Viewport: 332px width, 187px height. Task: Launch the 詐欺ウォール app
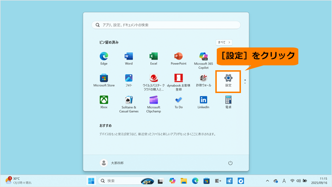203,81
